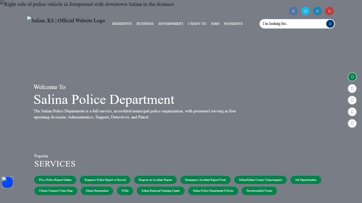The width and height of the screenshot is (362, 203).
Task: Open the accessibility widget icon at bottom left
Action: point(7,182)
